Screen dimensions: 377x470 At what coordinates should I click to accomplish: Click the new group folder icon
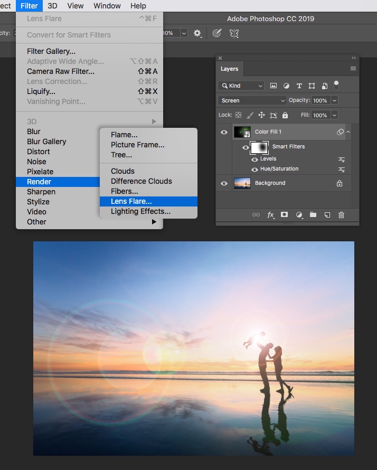(x=313, y=215)
